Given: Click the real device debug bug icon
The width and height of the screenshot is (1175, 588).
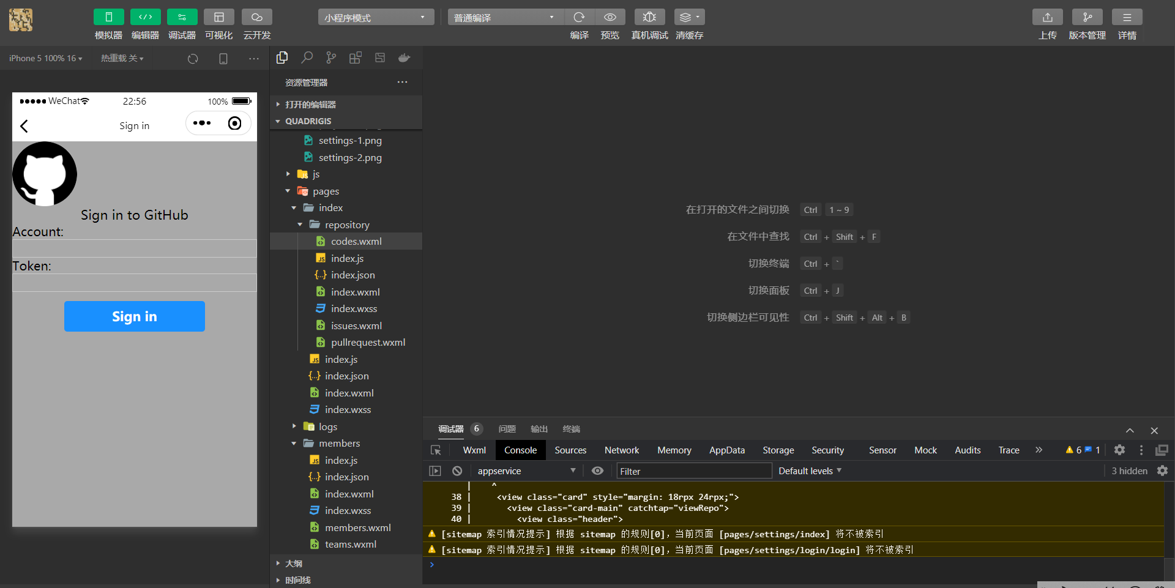Looking at the screenshot, I should (649, 17).
